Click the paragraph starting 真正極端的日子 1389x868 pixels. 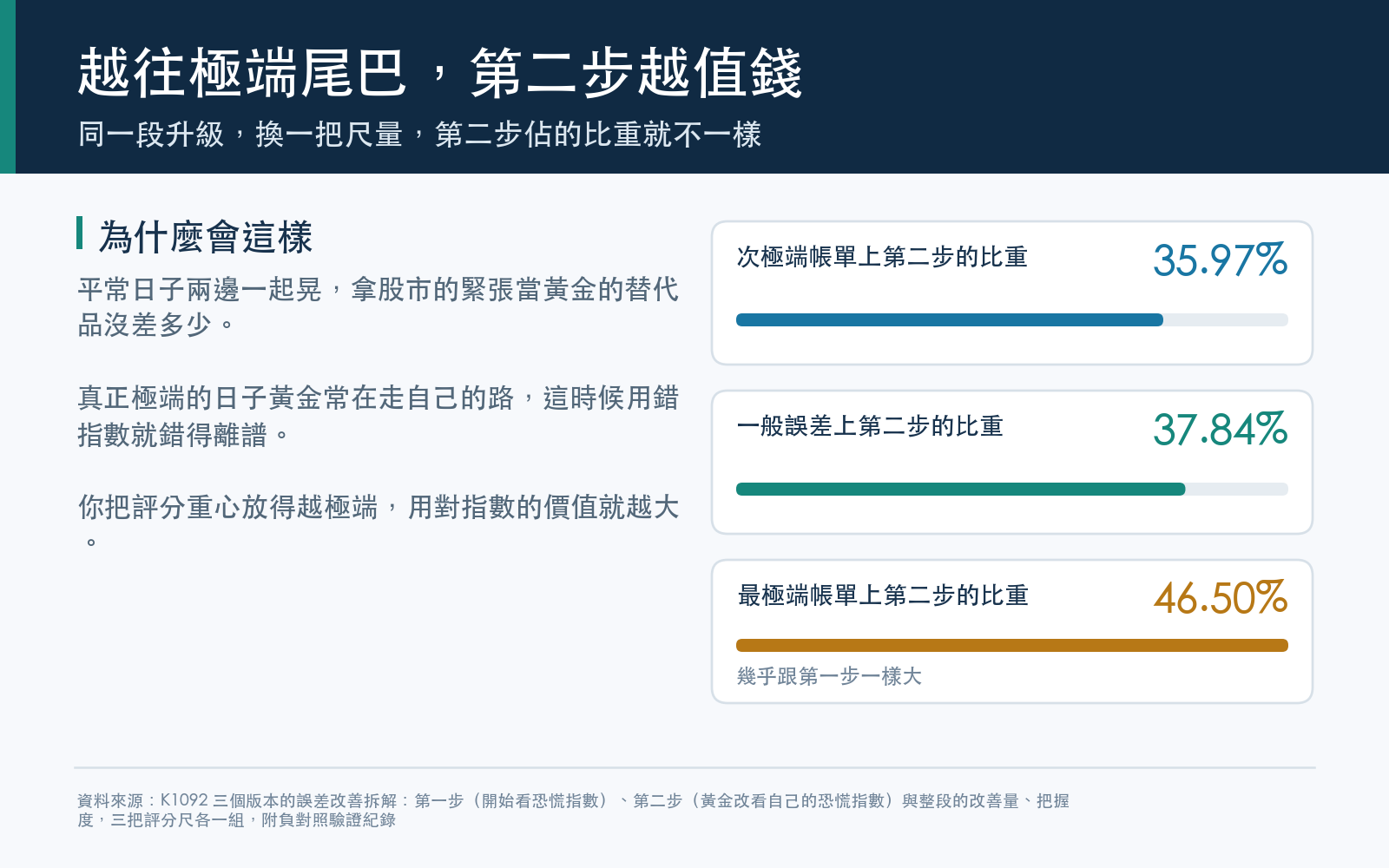click(x=378, y=416)
